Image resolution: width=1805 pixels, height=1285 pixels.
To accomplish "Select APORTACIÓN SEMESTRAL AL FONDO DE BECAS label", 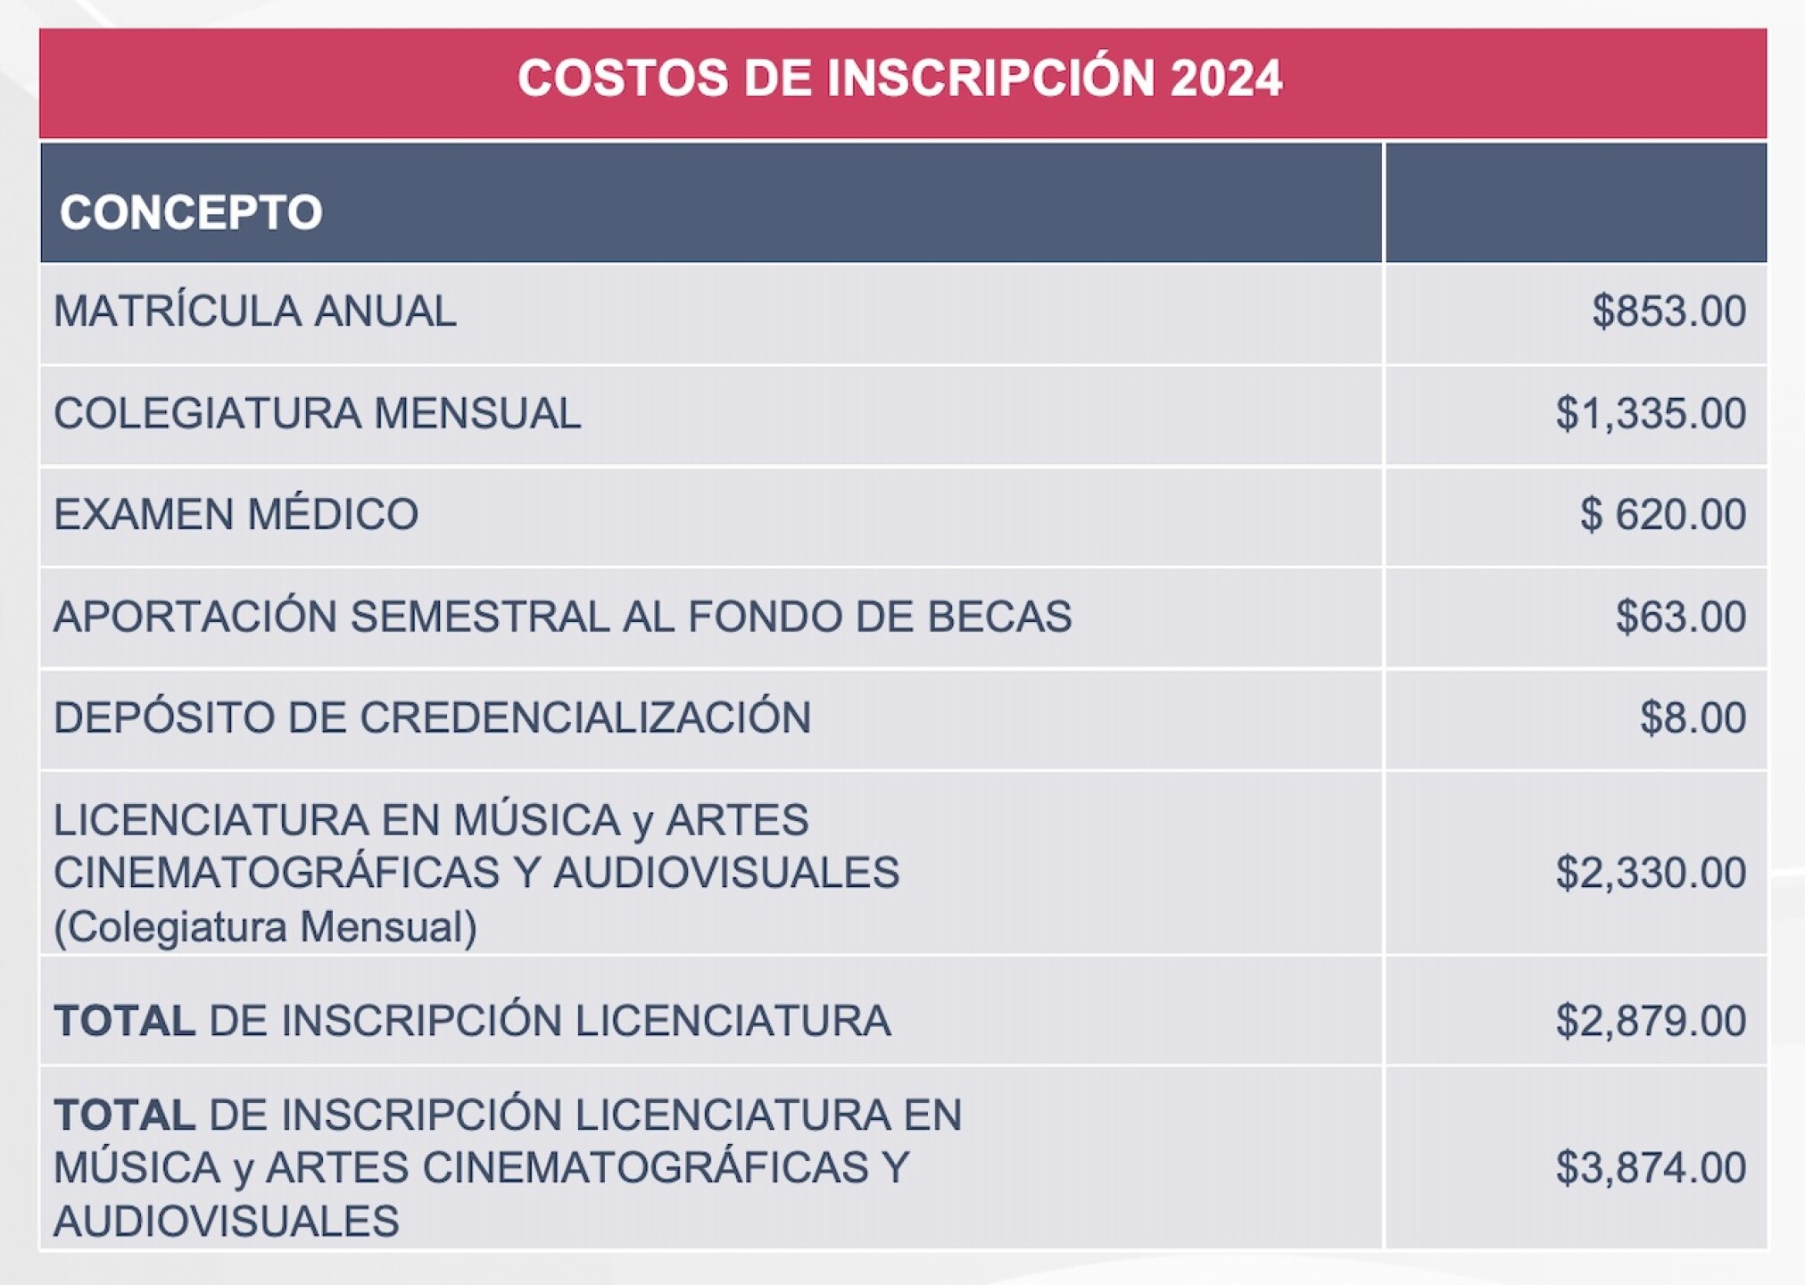I will point(562,617).
